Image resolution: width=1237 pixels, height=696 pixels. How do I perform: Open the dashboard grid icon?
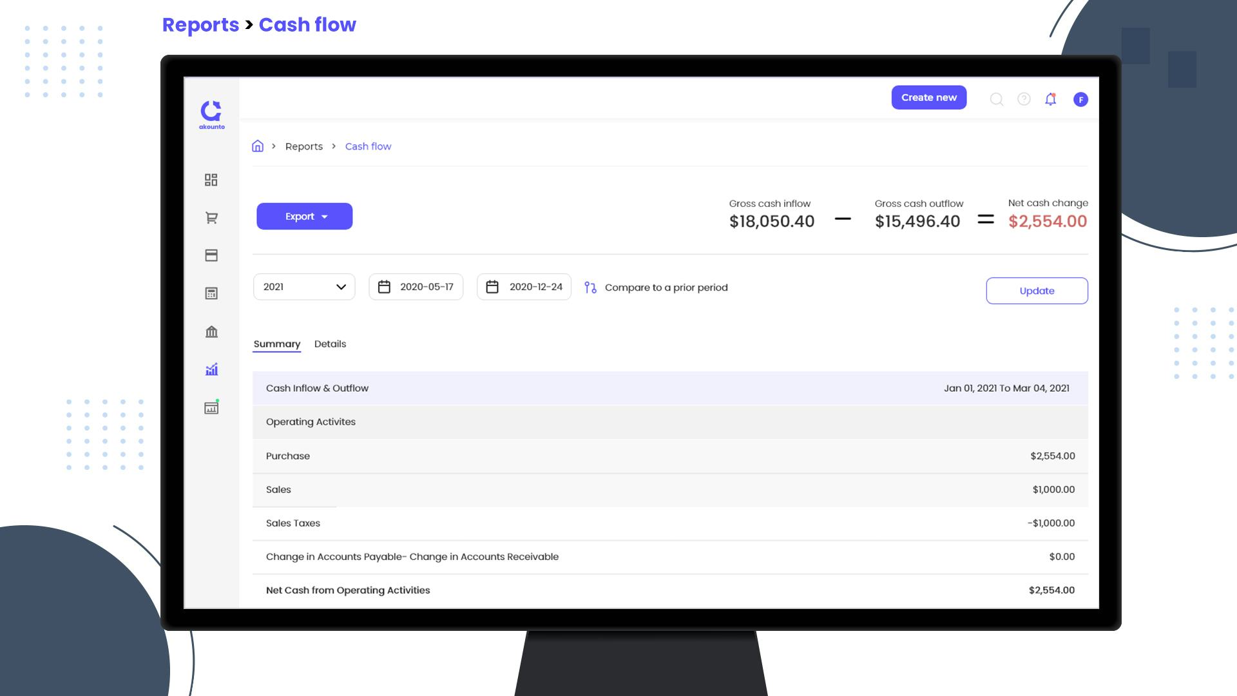[211, 180]
